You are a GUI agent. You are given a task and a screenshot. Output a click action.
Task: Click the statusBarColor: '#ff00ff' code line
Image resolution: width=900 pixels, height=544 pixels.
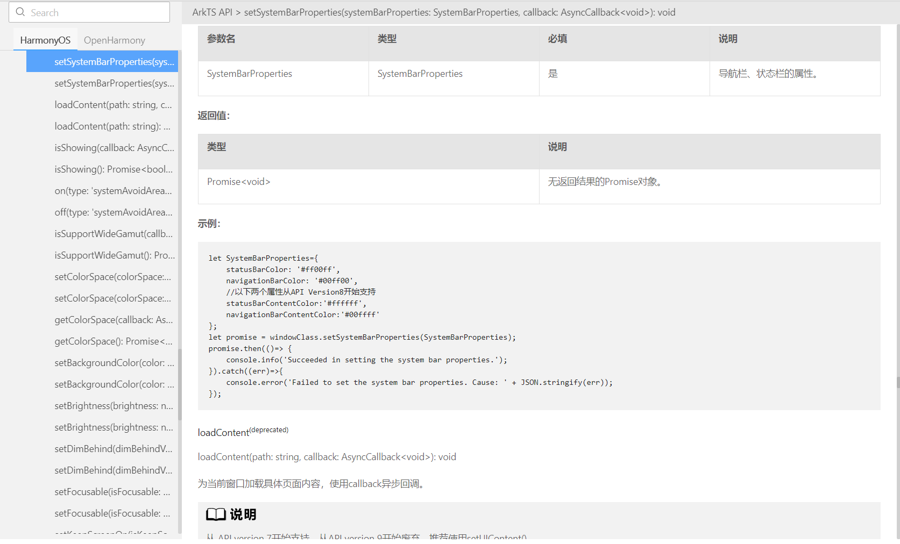pos(283,269)
